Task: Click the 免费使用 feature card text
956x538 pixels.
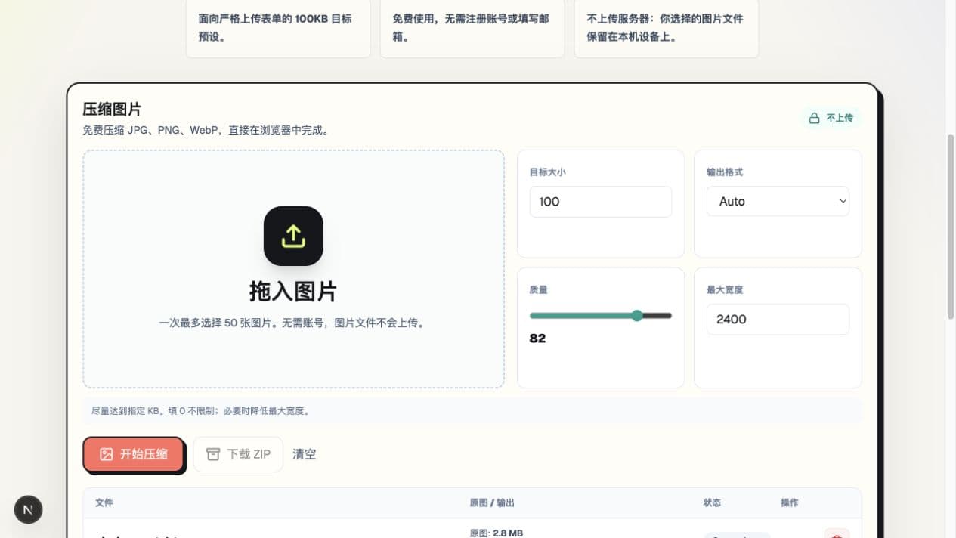Action: point(471,27)
